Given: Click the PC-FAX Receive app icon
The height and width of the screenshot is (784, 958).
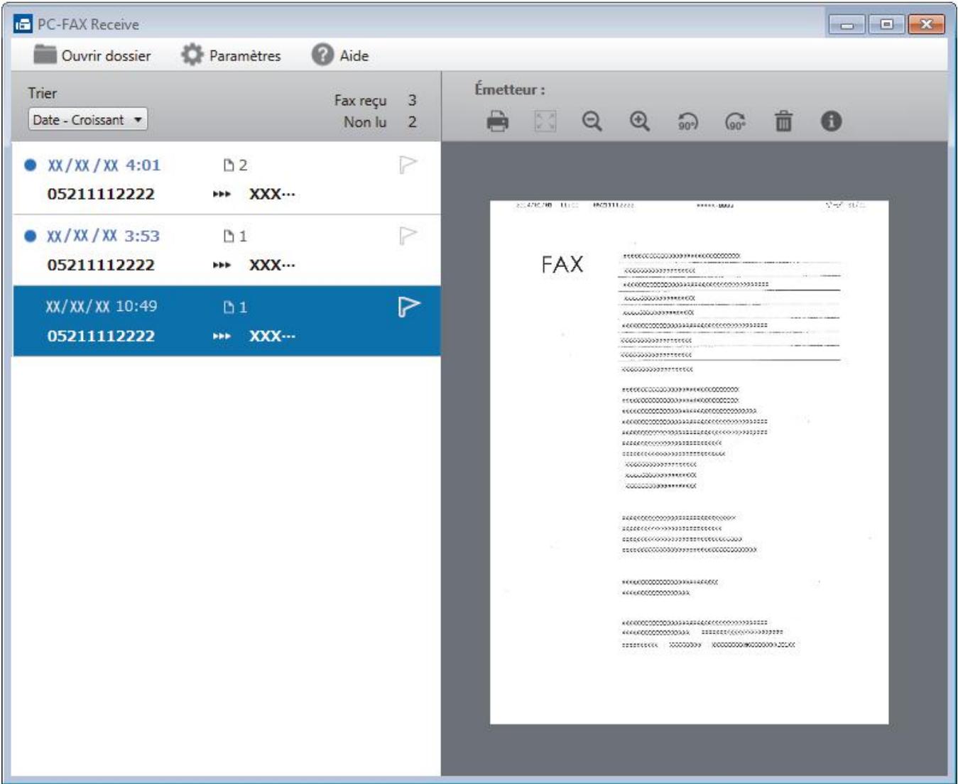Looking at the screenshot, I should coord(23,24).
